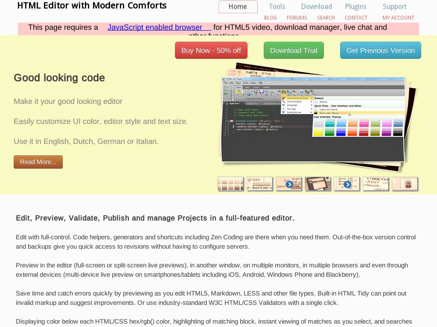Screen dimensions: 437x327
Task: Click the green Download Trial button
Action: click(x=294, y=50)
